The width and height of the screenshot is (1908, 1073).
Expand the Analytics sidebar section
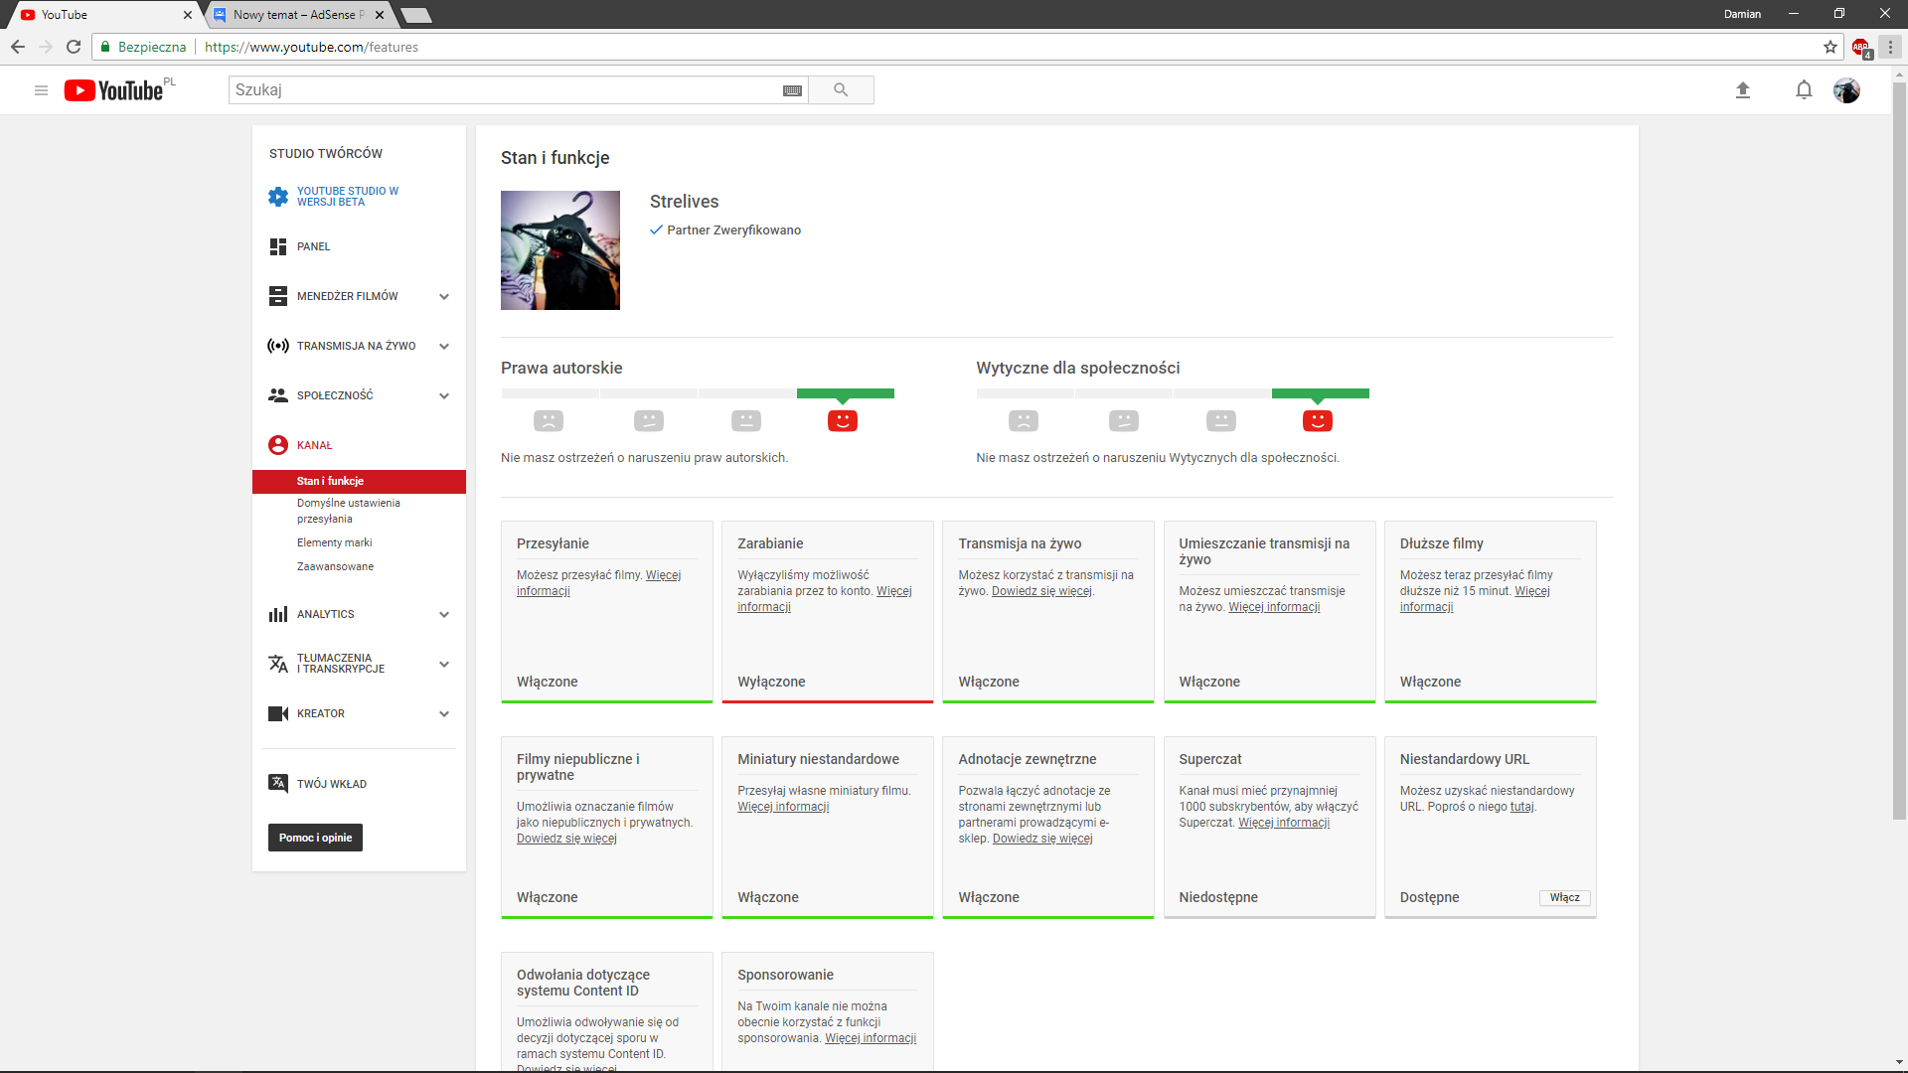[444, 614]
